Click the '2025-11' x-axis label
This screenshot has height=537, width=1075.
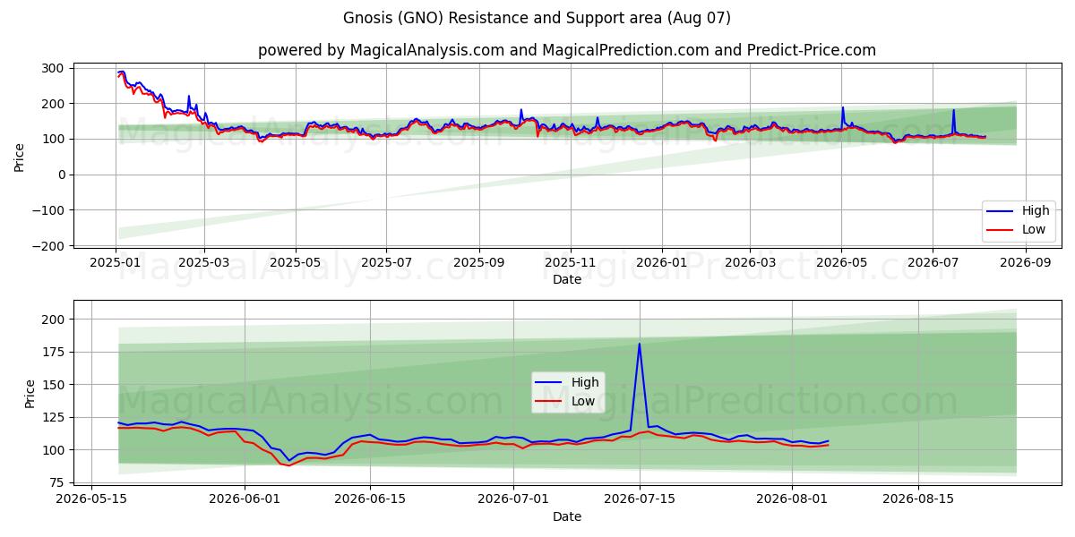[570, 263]
